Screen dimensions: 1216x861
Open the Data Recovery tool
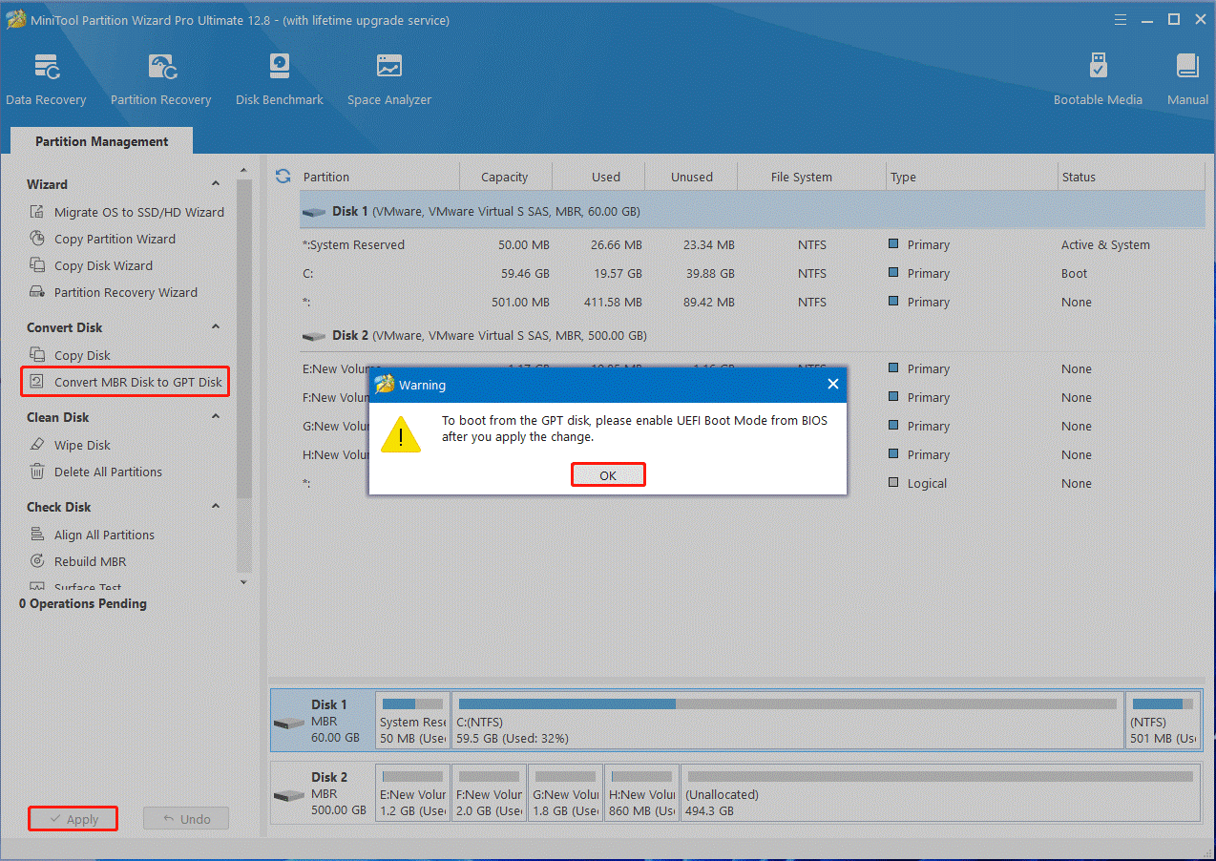tap(46, 79)
